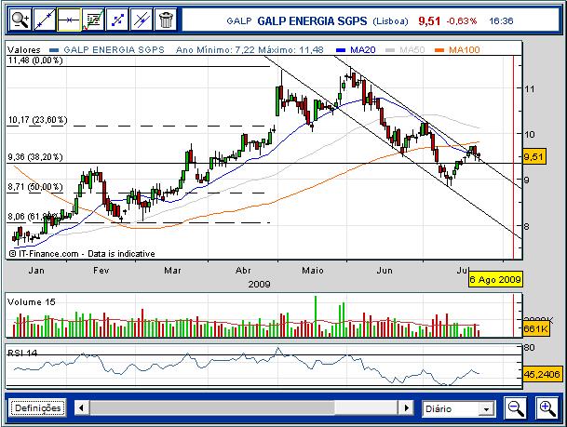Click the RSI value tag 45,2406

542,374
